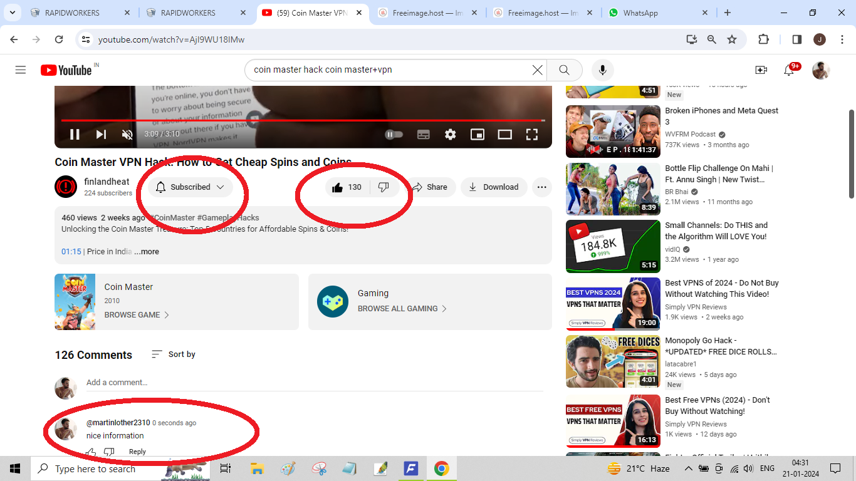Viewport: 856px width, 481px height.
Task: Open File Explorer from taskbar
Action: 257,468
